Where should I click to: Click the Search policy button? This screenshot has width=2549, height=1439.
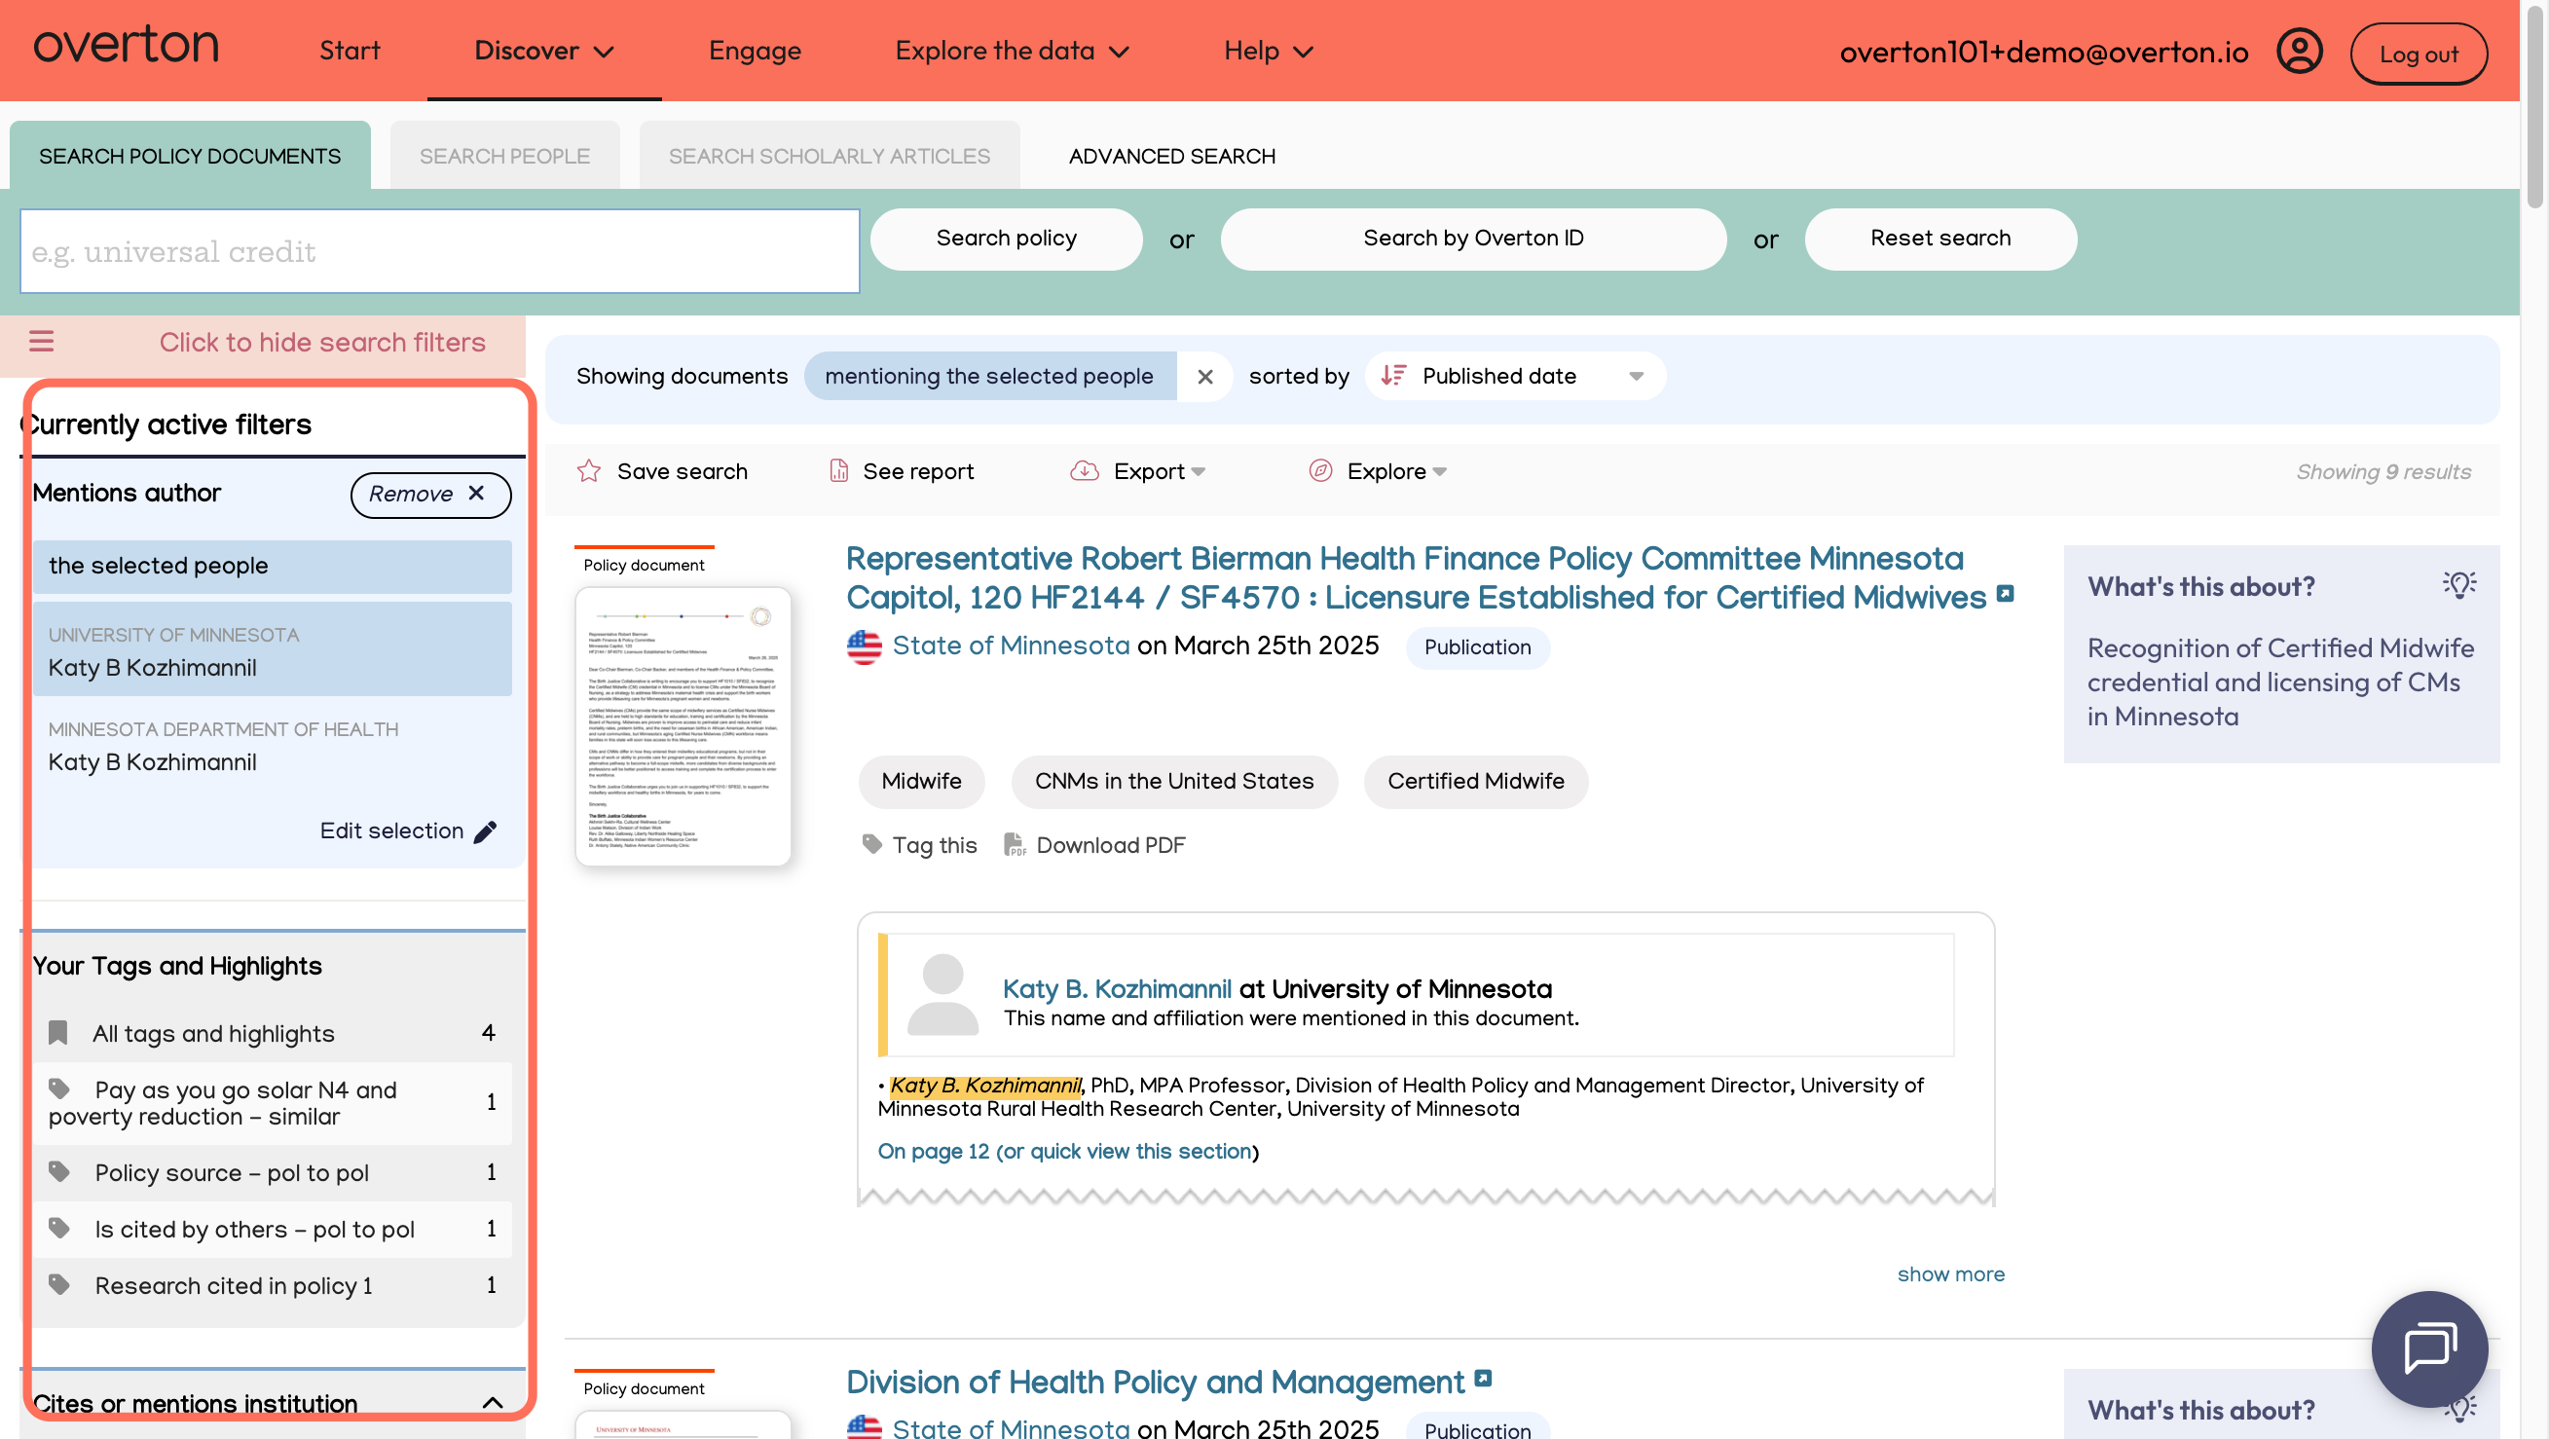(1007, 239)
